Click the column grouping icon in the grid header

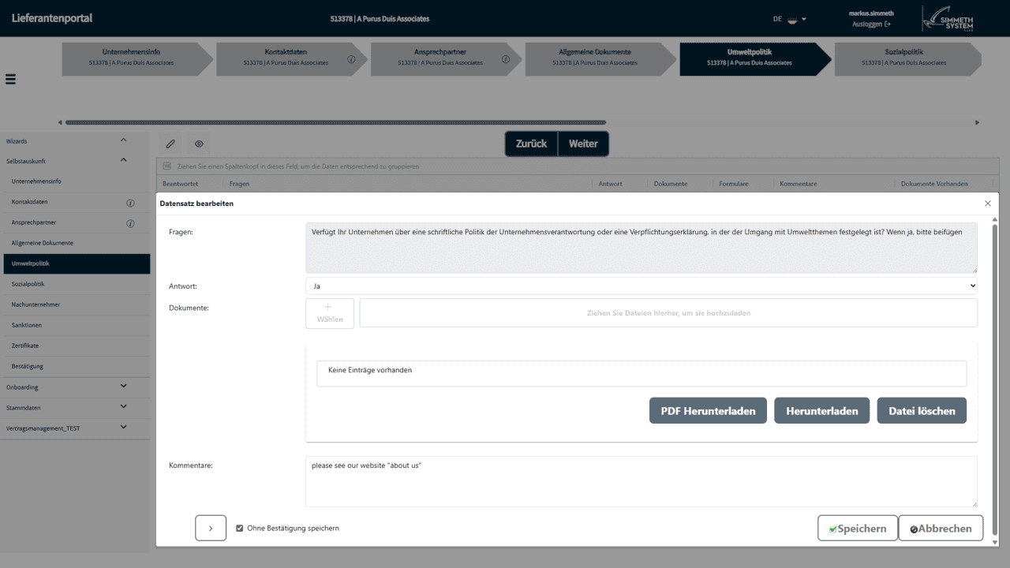click(x=166, y=166)
